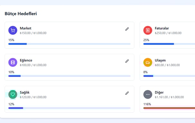Click the 15% percentage label

point(11,40)
